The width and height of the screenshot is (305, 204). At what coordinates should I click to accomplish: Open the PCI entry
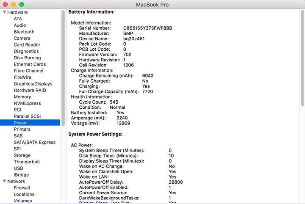point(17,110)
